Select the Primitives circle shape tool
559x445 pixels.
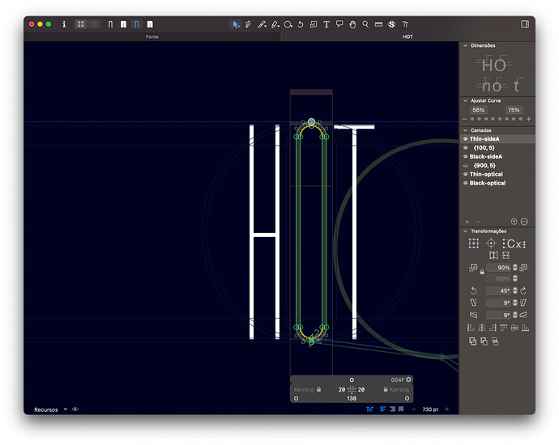coord(288,24)
